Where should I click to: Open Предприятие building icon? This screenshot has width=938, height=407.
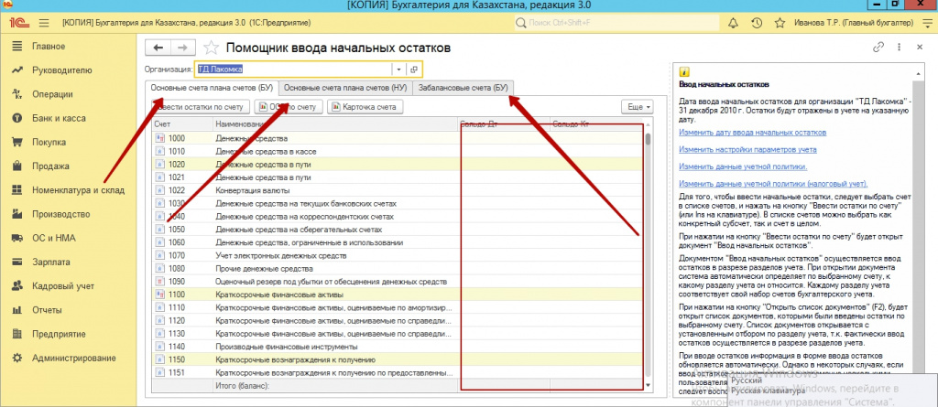pos(16,334)
